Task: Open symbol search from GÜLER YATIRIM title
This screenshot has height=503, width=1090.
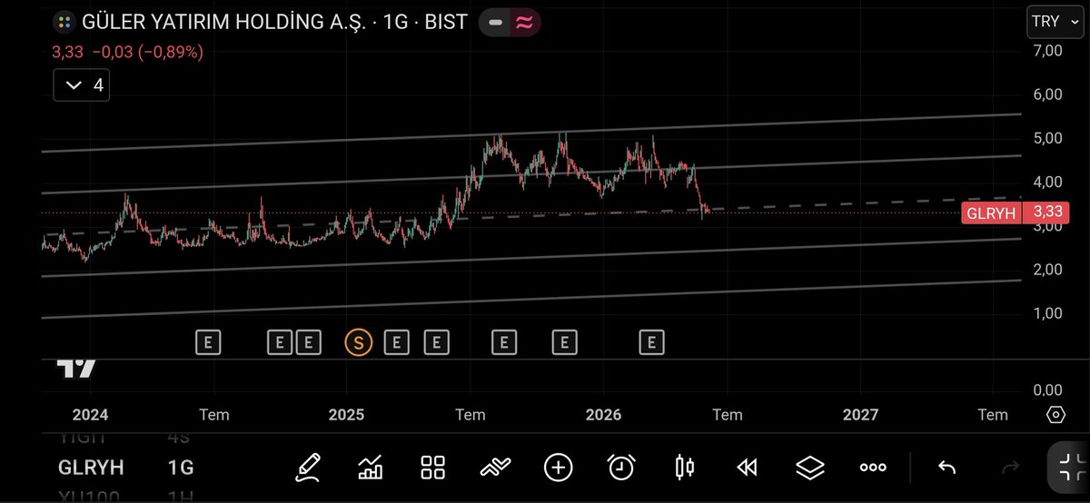Action: click(x=274, y=22)
